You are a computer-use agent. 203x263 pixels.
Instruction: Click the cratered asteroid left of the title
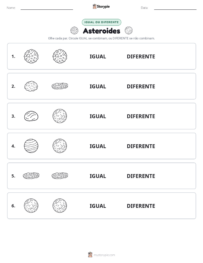coord(74,30)
